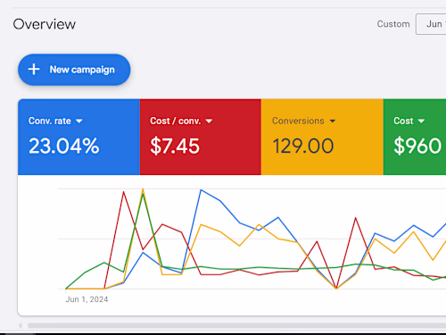446x335 pixels.
Task: Click the horizontal scrollbar track at bottom
Action: [x=236, y=325]
